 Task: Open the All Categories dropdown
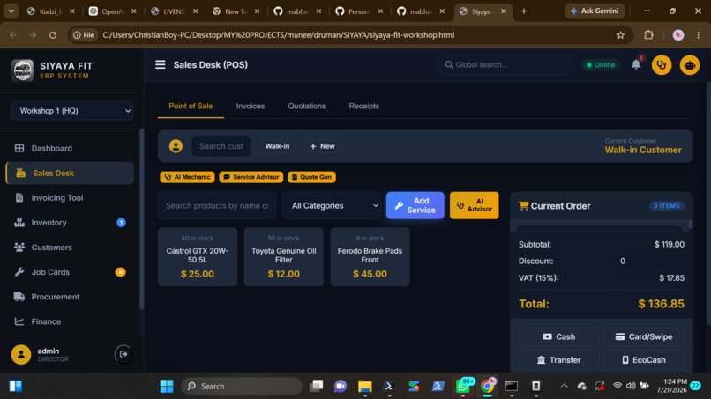(x=332, y=205)
